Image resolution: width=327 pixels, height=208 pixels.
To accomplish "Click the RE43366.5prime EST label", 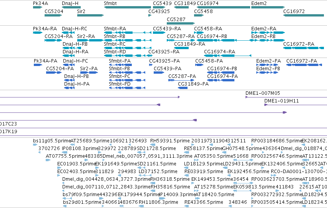I will 204,202.
